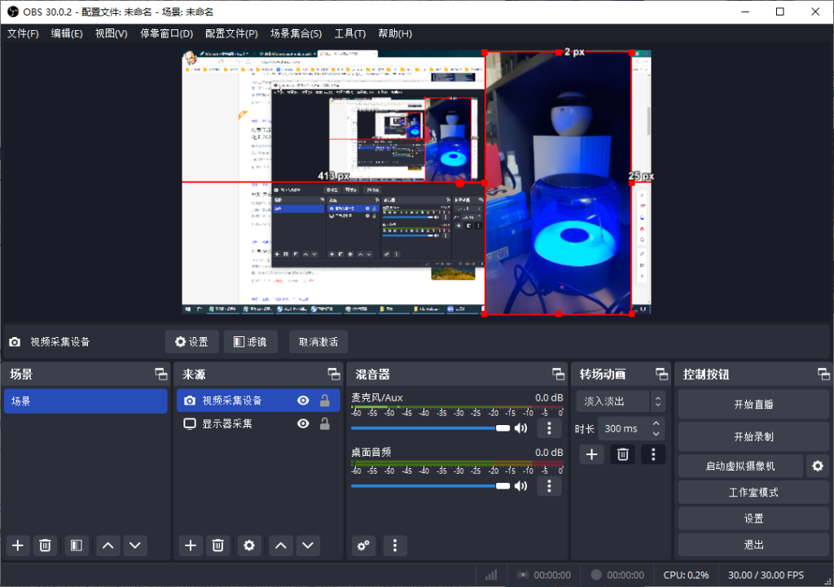Screen dimensions: 834x587
Task: Open source properties gear in Sources toolbar
Action: (248, 545)
